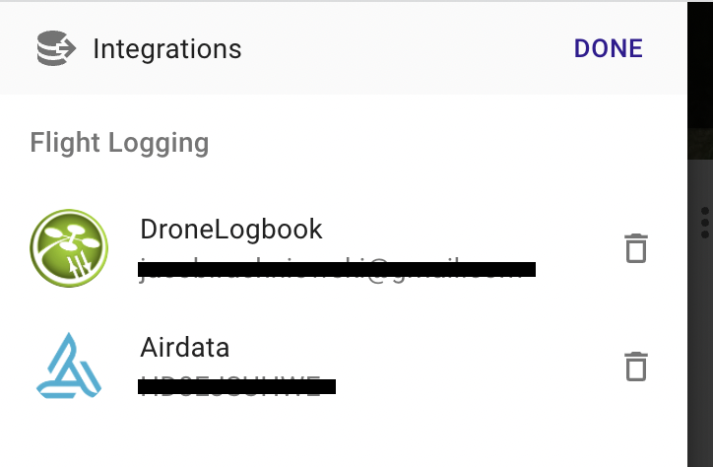Click the redacted email under DroneLogbook
This screenshot has width=713, height=467.
click(x=337, y=269)
